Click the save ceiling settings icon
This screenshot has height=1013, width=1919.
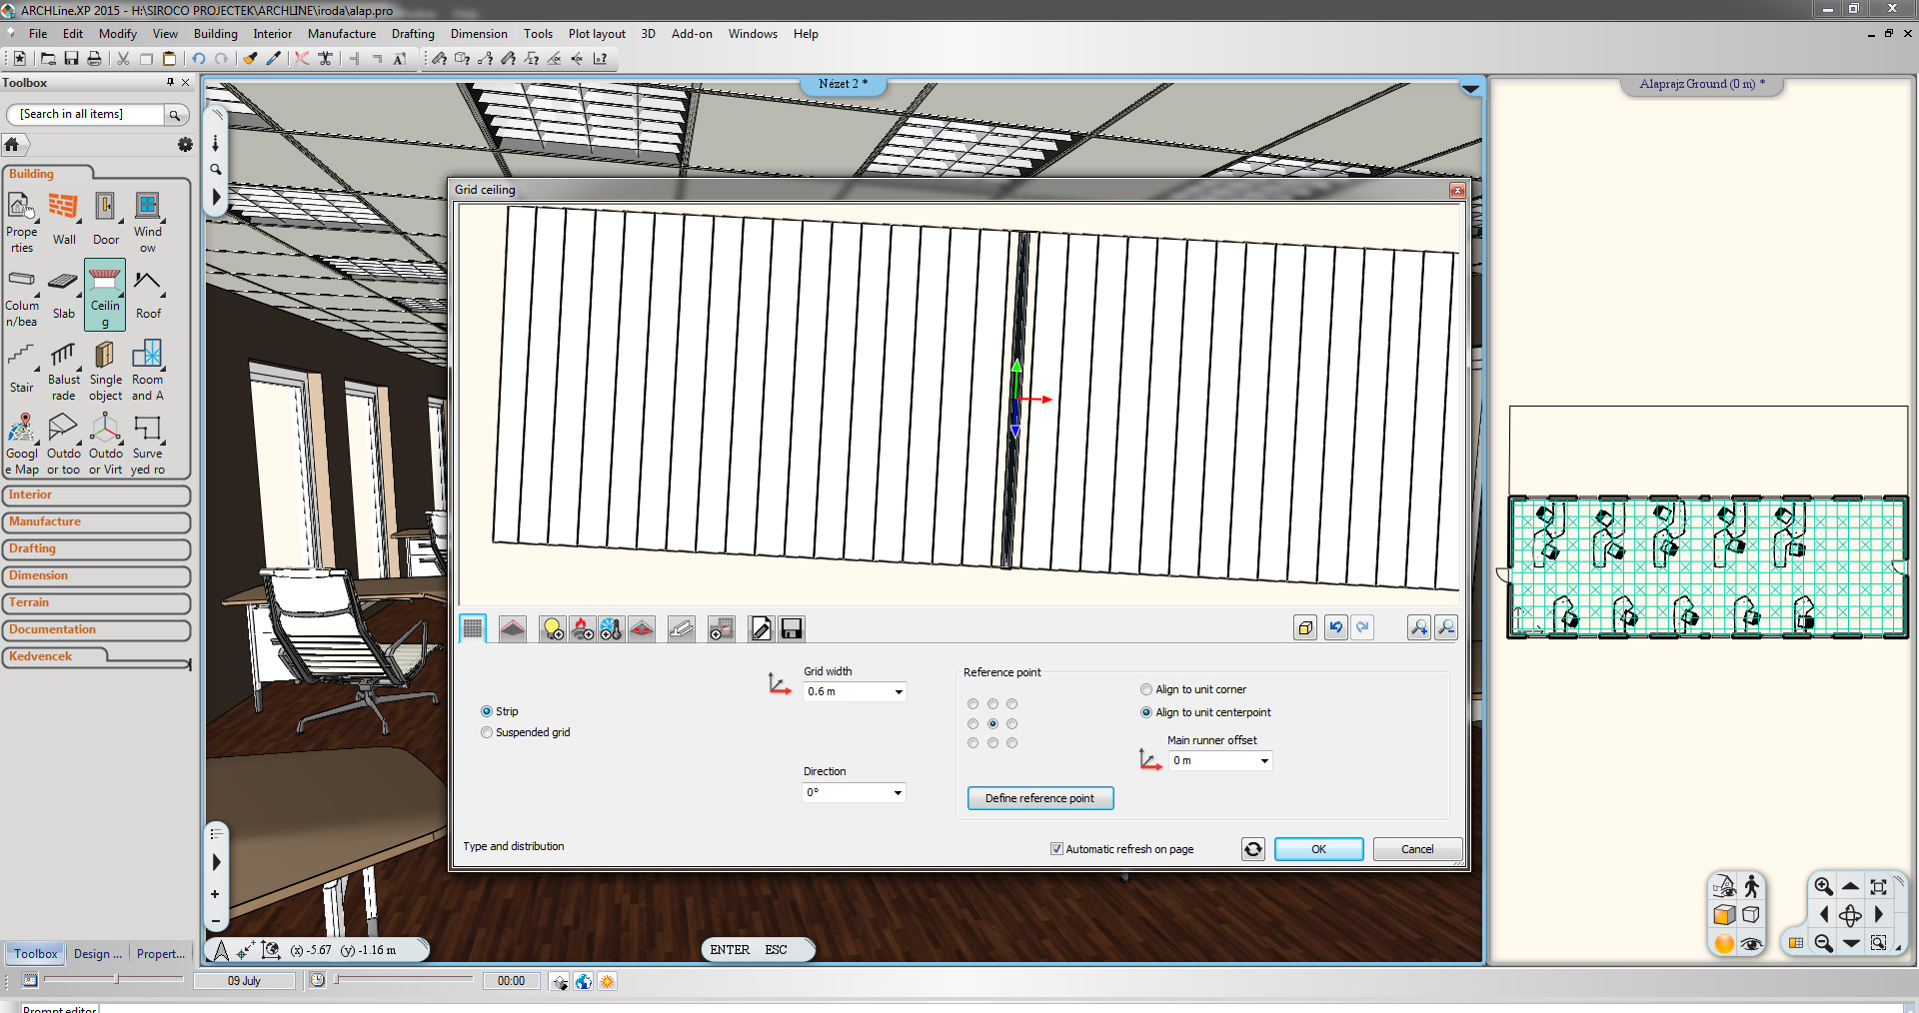[x=792, y=628]
